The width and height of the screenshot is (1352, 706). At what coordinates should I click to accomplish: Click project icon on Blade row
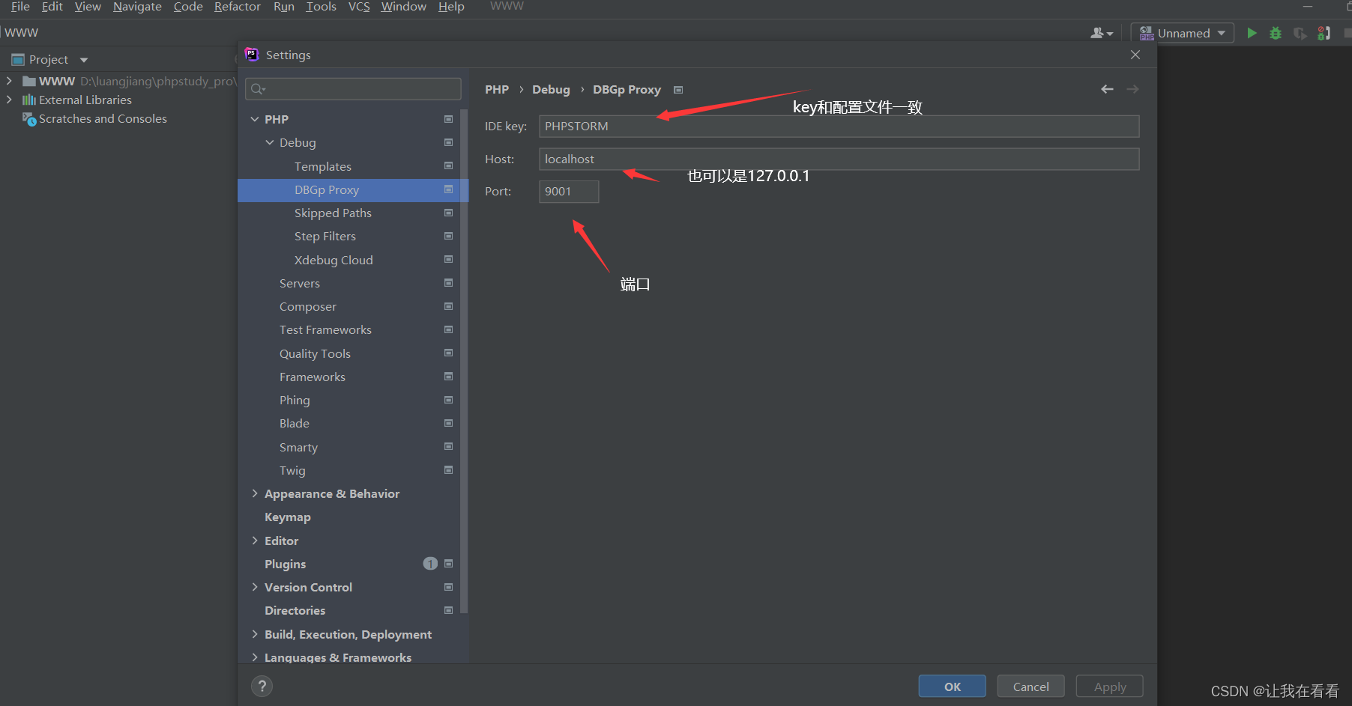click(x=448, y=423)
